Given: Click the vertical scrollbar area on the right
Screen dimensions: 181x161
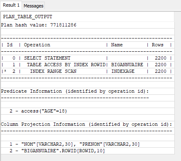Looking at the screenshot, I should (178, 86).
